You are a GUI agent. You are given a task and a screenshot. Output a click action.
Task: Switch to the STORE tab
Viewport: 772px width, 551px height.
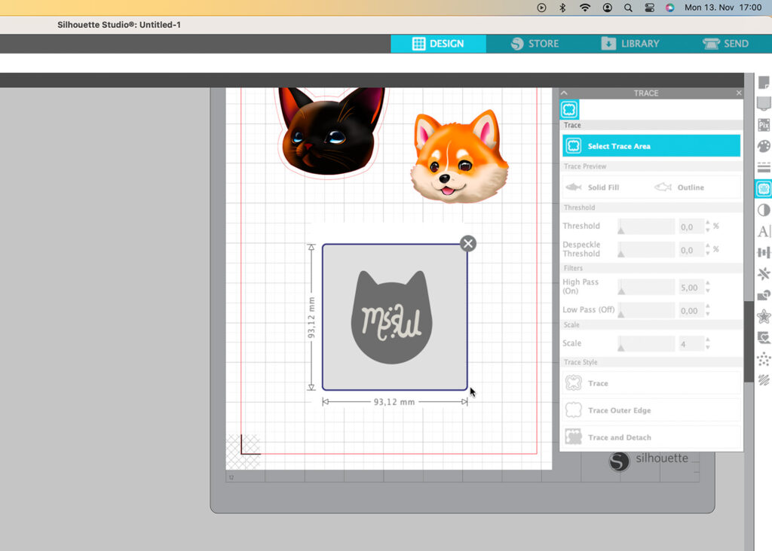point(535,44)
